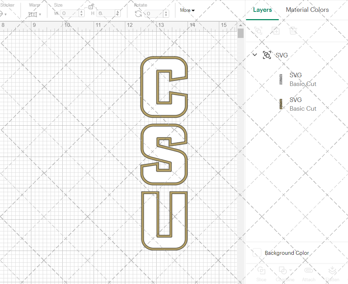Open the Warp tool icon

point(33,14)
